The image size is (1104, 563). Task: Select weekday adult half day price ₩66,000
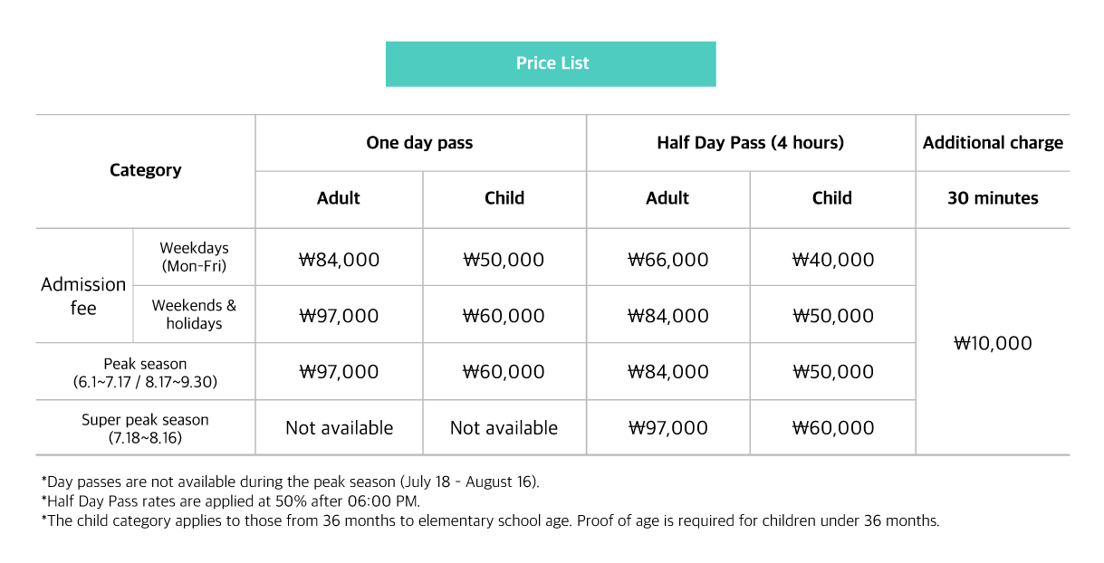pos(668,260)
